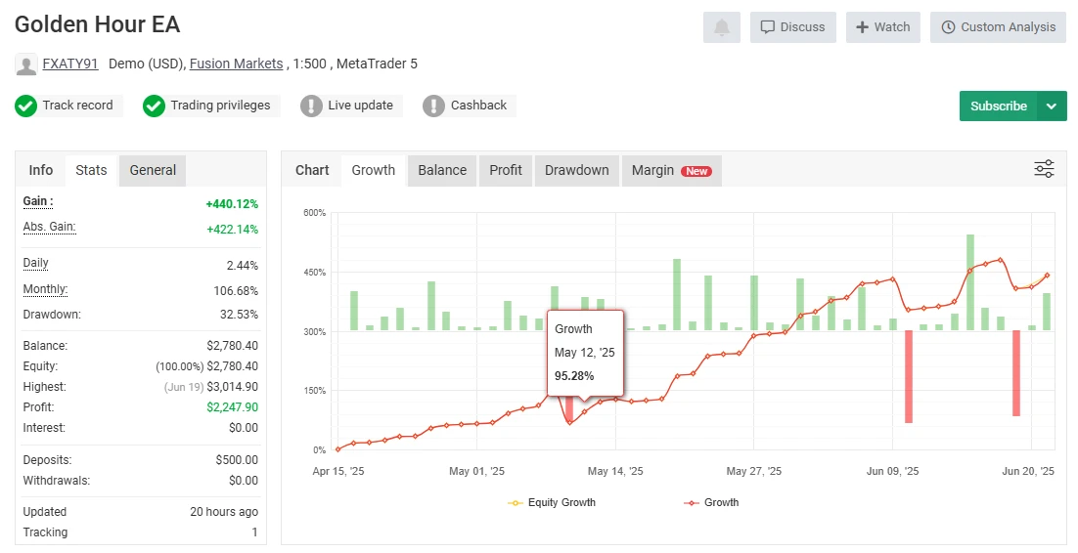Viewport: 1078px width, 553px height.
Task: Click the Live update warning icon
Action: pyautogui.click(x=311, y=106)
